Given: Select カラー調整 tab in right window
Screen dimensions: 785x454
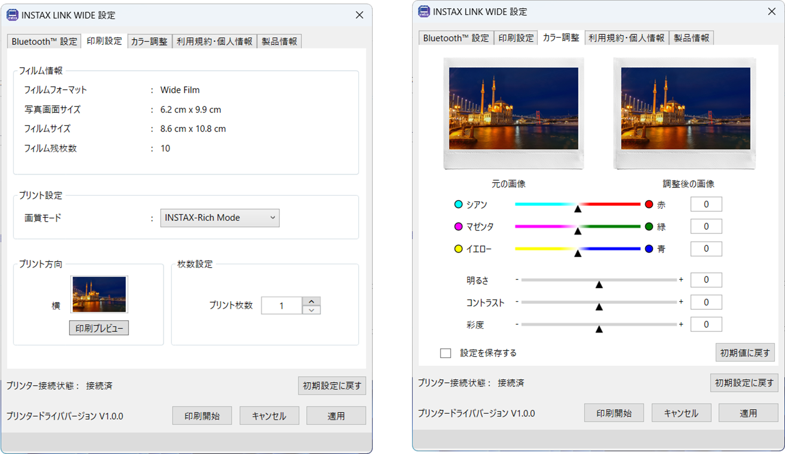Looking at the screenshot, I should coord(561,37).
